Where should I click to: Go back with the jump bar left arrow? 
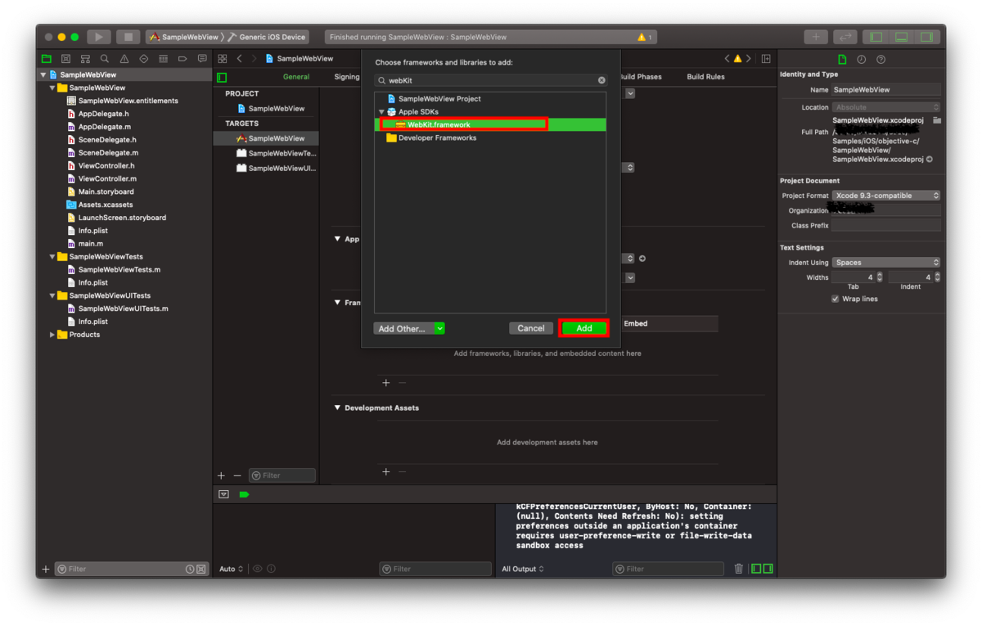click(x=239, y=59)
